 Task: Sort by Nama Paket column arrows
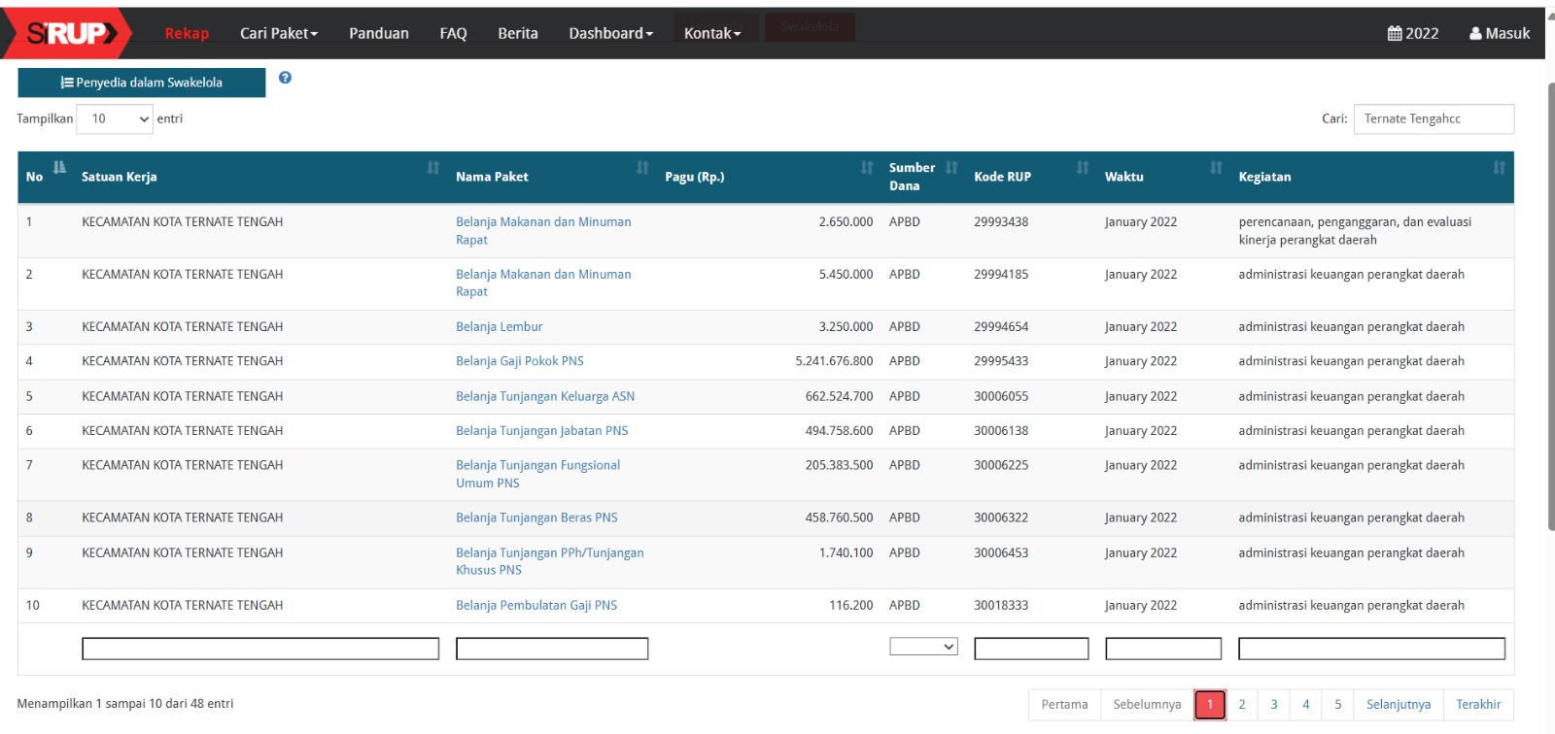click(642, 168)
